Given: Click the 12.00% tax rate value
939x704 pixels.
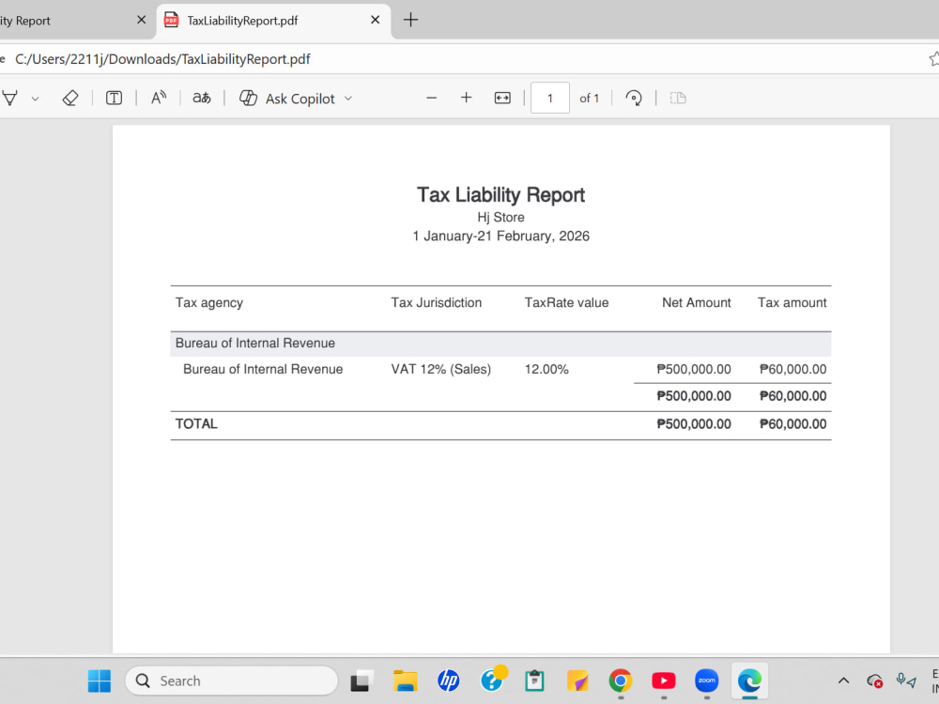Looking at the screenshot, I should pyautogui.click(x=546, y=369).
